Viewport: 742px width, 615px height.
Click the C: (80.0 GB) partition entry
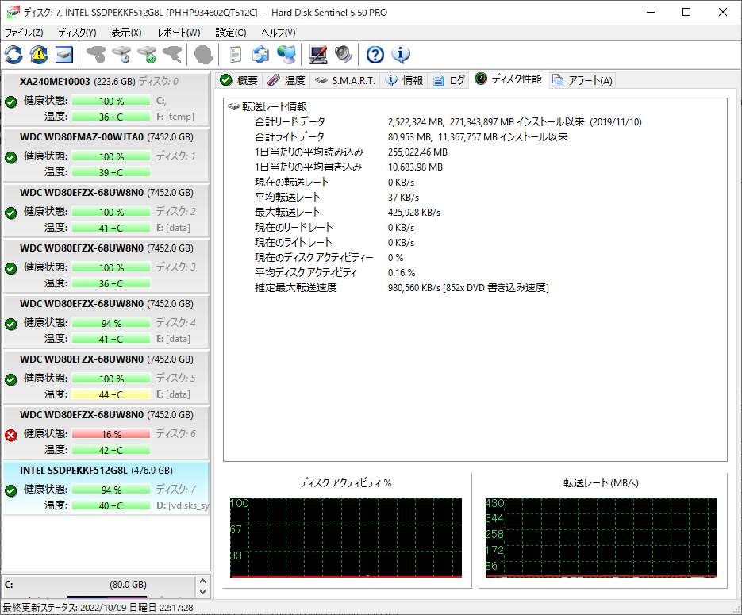[98, 585]
